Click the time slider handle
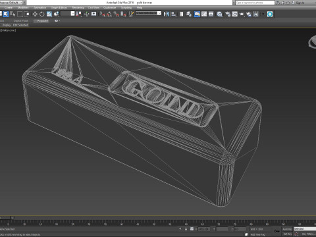Screen dimensions: 316x237 [x=5, y=218]
